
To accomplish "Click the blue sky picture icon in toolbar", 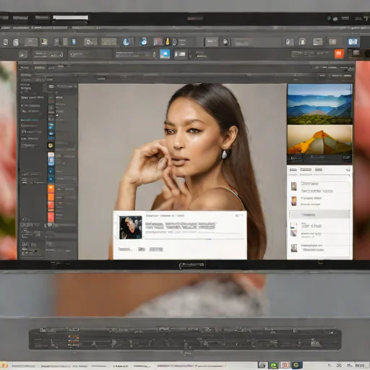I will (165, 54).
